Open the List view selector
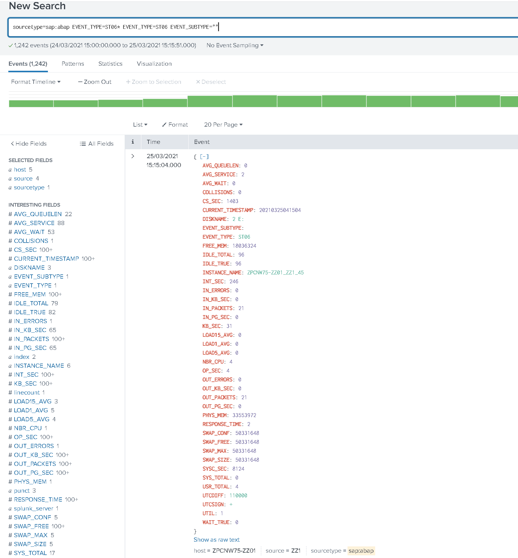Screen dimensions: 518x558 point(140,125)
